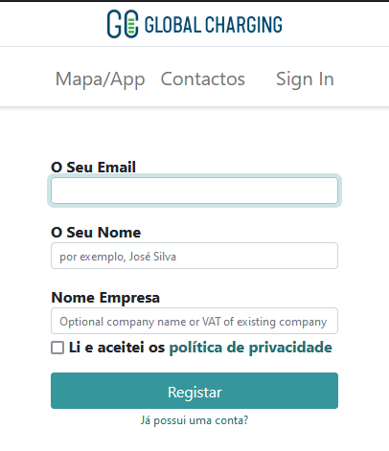The height and width of the screenshot is (451, 389).
Task: Open the Mapa/App menu item
Action: 101,79
